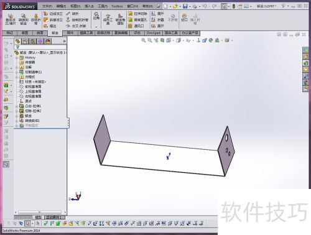
Task: Expand the 切除-拉伸2 feature node
Action: 17,111
